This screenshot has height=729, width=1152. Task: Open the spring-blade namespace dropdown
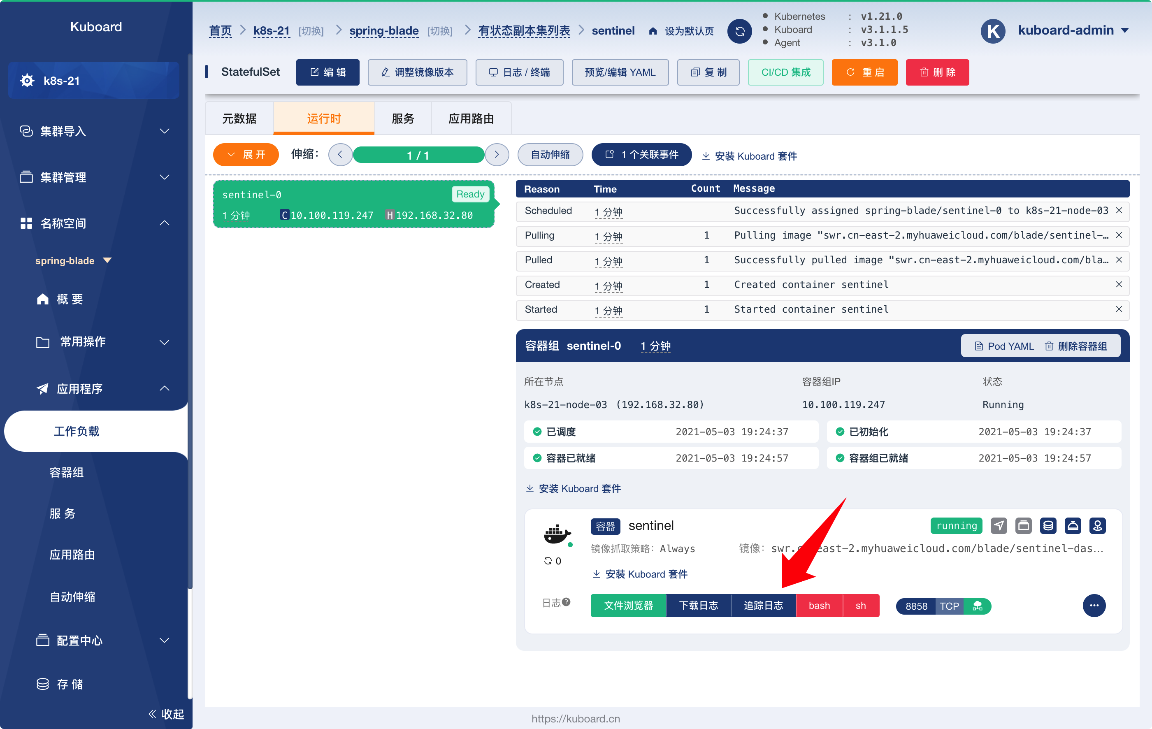click(73, 261)
